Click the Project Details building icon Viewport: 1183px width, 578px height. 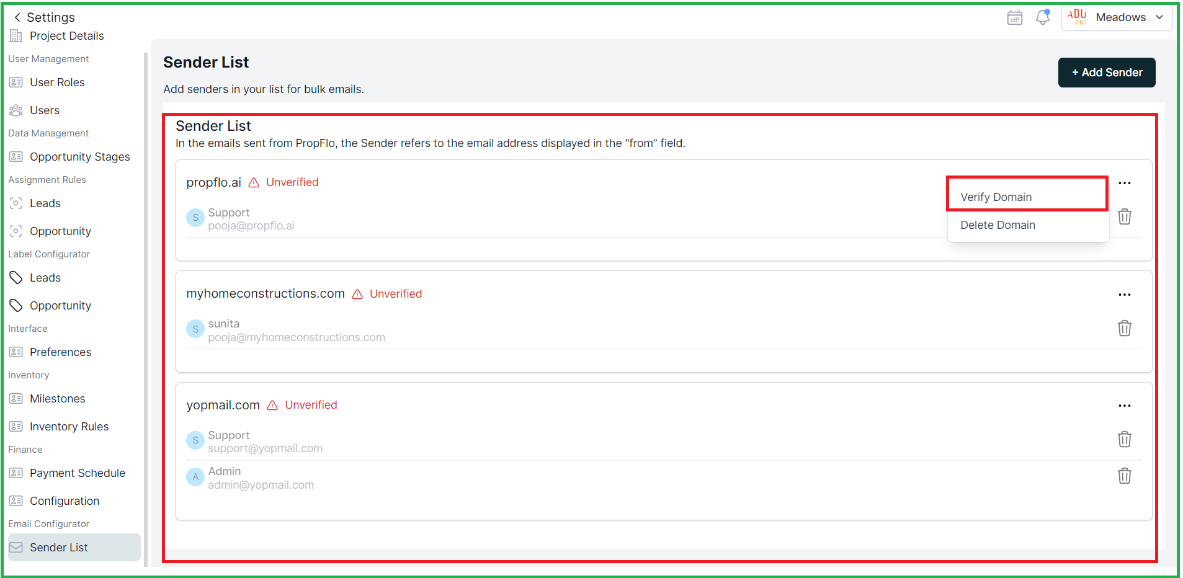[16, 36]
